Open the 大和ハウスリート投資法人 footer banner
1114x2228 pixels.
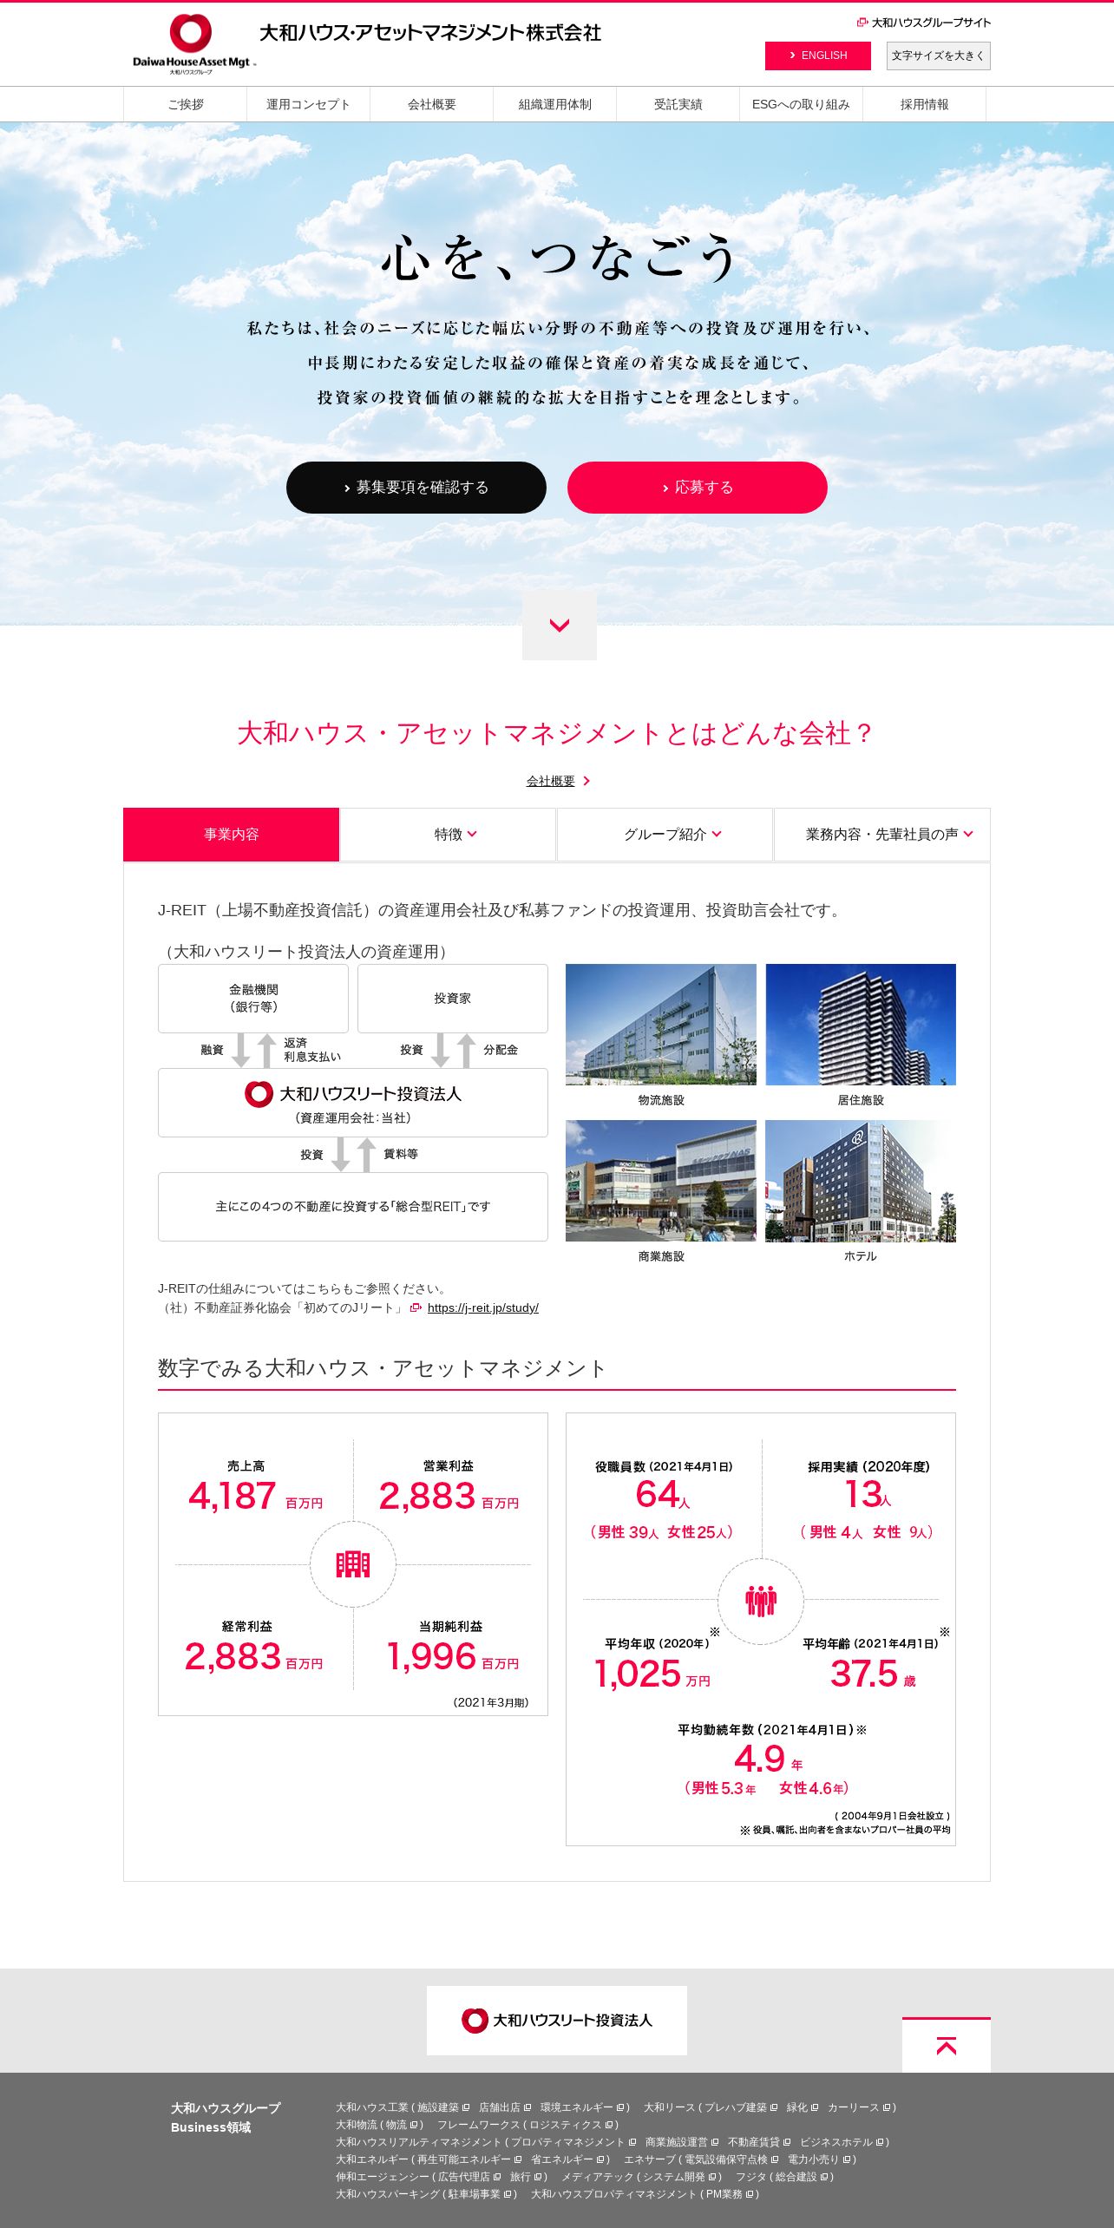click(557, 2021)
